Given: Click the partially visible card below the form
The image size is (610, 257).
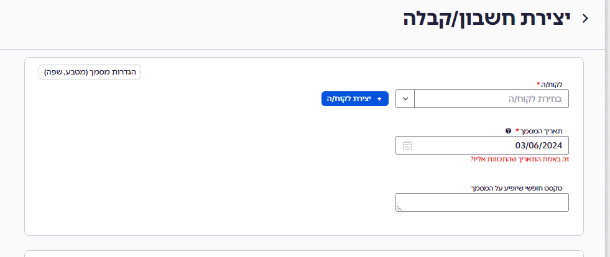Looking at the screenshot, I should tap(303, 253).
